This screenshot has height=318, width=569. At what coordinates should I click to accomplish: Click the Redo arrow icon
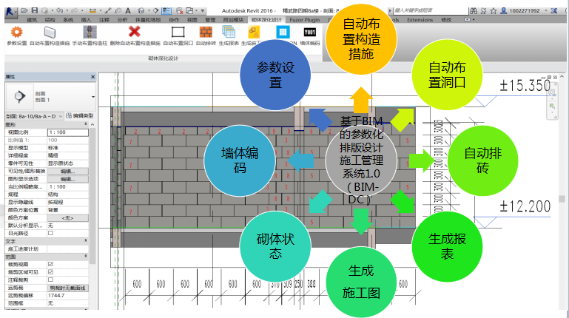pos(75,11)
